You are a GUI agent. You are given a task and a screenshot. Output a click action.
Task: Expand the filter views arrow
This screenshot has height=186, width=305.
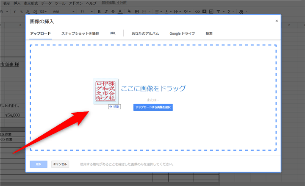pyautogui.click(x=224, y=12)
